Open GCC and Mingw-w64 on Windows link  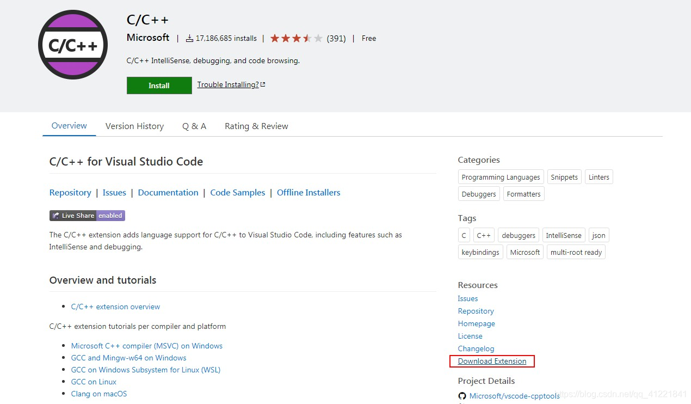click(x=129, y=358)
